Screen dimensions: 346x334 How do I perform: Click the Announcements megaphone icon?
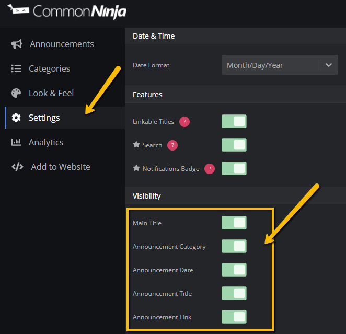(x=17, y=44)
